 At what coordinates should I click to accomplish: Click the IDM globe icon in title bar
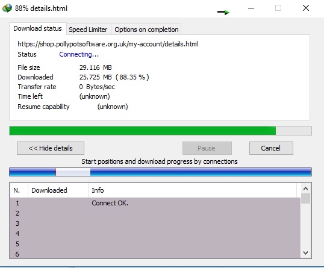tap(7, 8)
